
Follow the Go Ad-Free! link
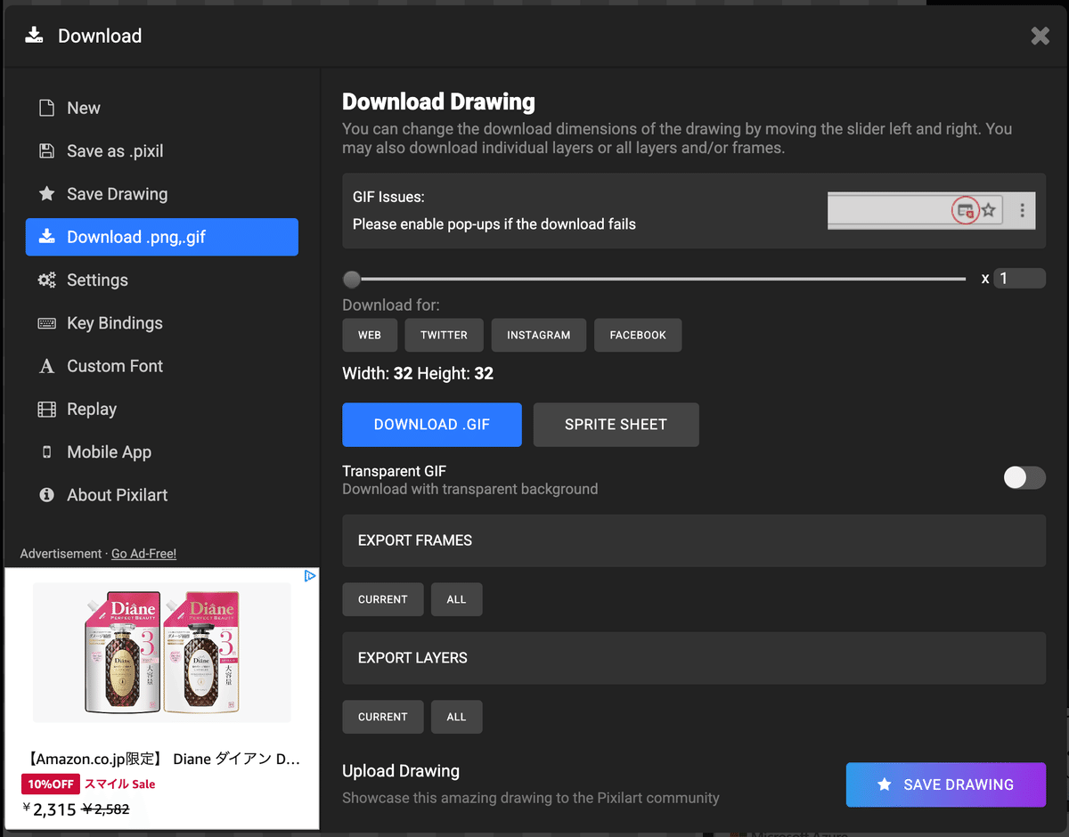(143, 554)
